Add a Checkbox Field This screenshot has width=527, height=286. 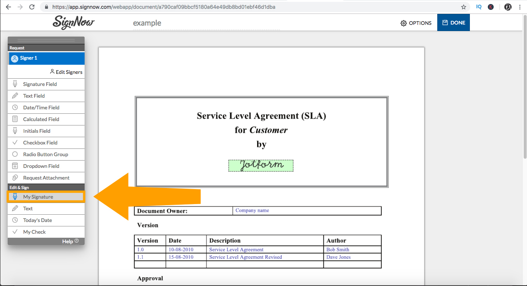point(46,143)
